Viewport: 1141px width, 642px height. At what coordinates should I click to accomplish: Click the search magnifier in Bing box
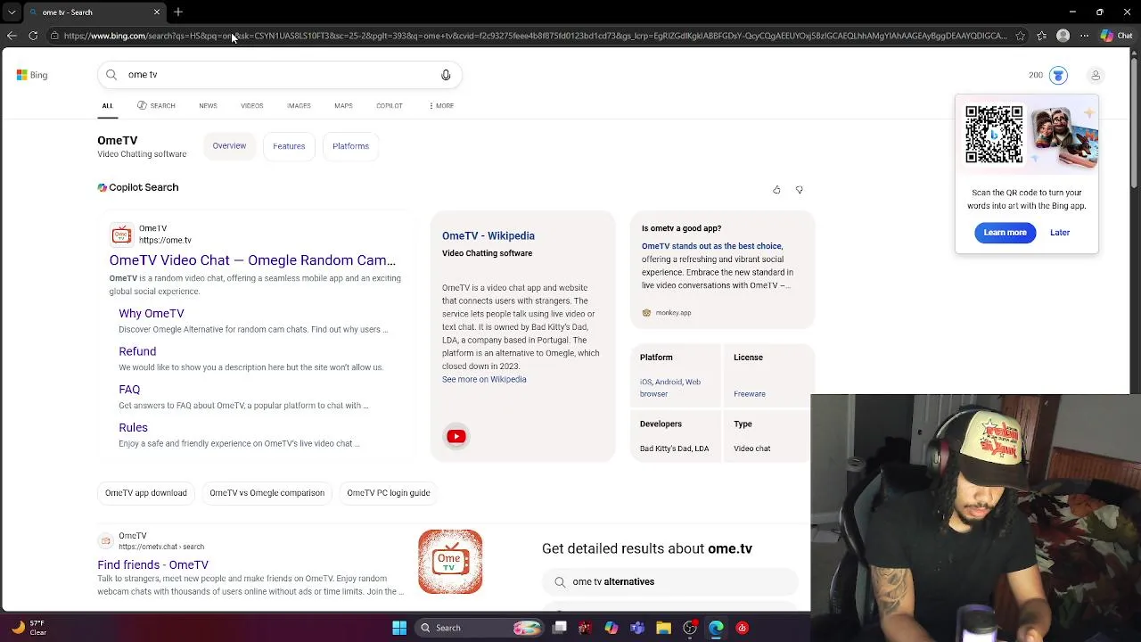point(111,75)
